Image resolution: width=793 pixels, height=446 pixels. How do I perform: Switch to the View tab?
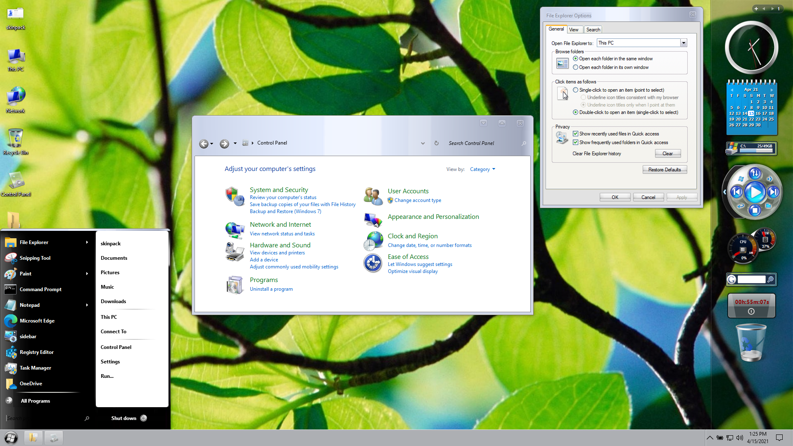tap(574, 30)
